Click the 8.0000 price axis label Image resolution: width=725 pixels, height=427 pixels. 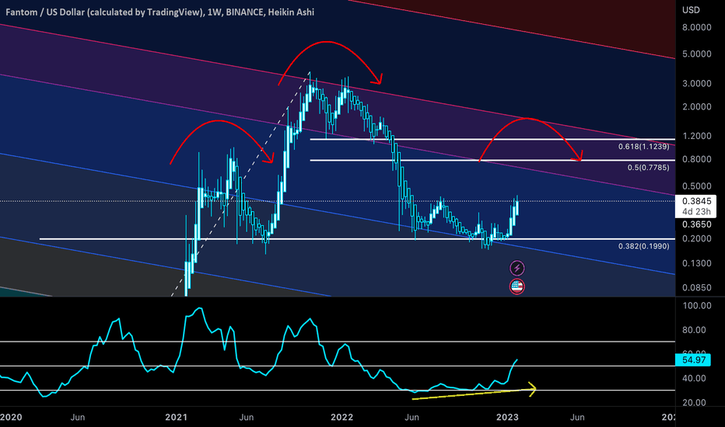tap(697, 27)
